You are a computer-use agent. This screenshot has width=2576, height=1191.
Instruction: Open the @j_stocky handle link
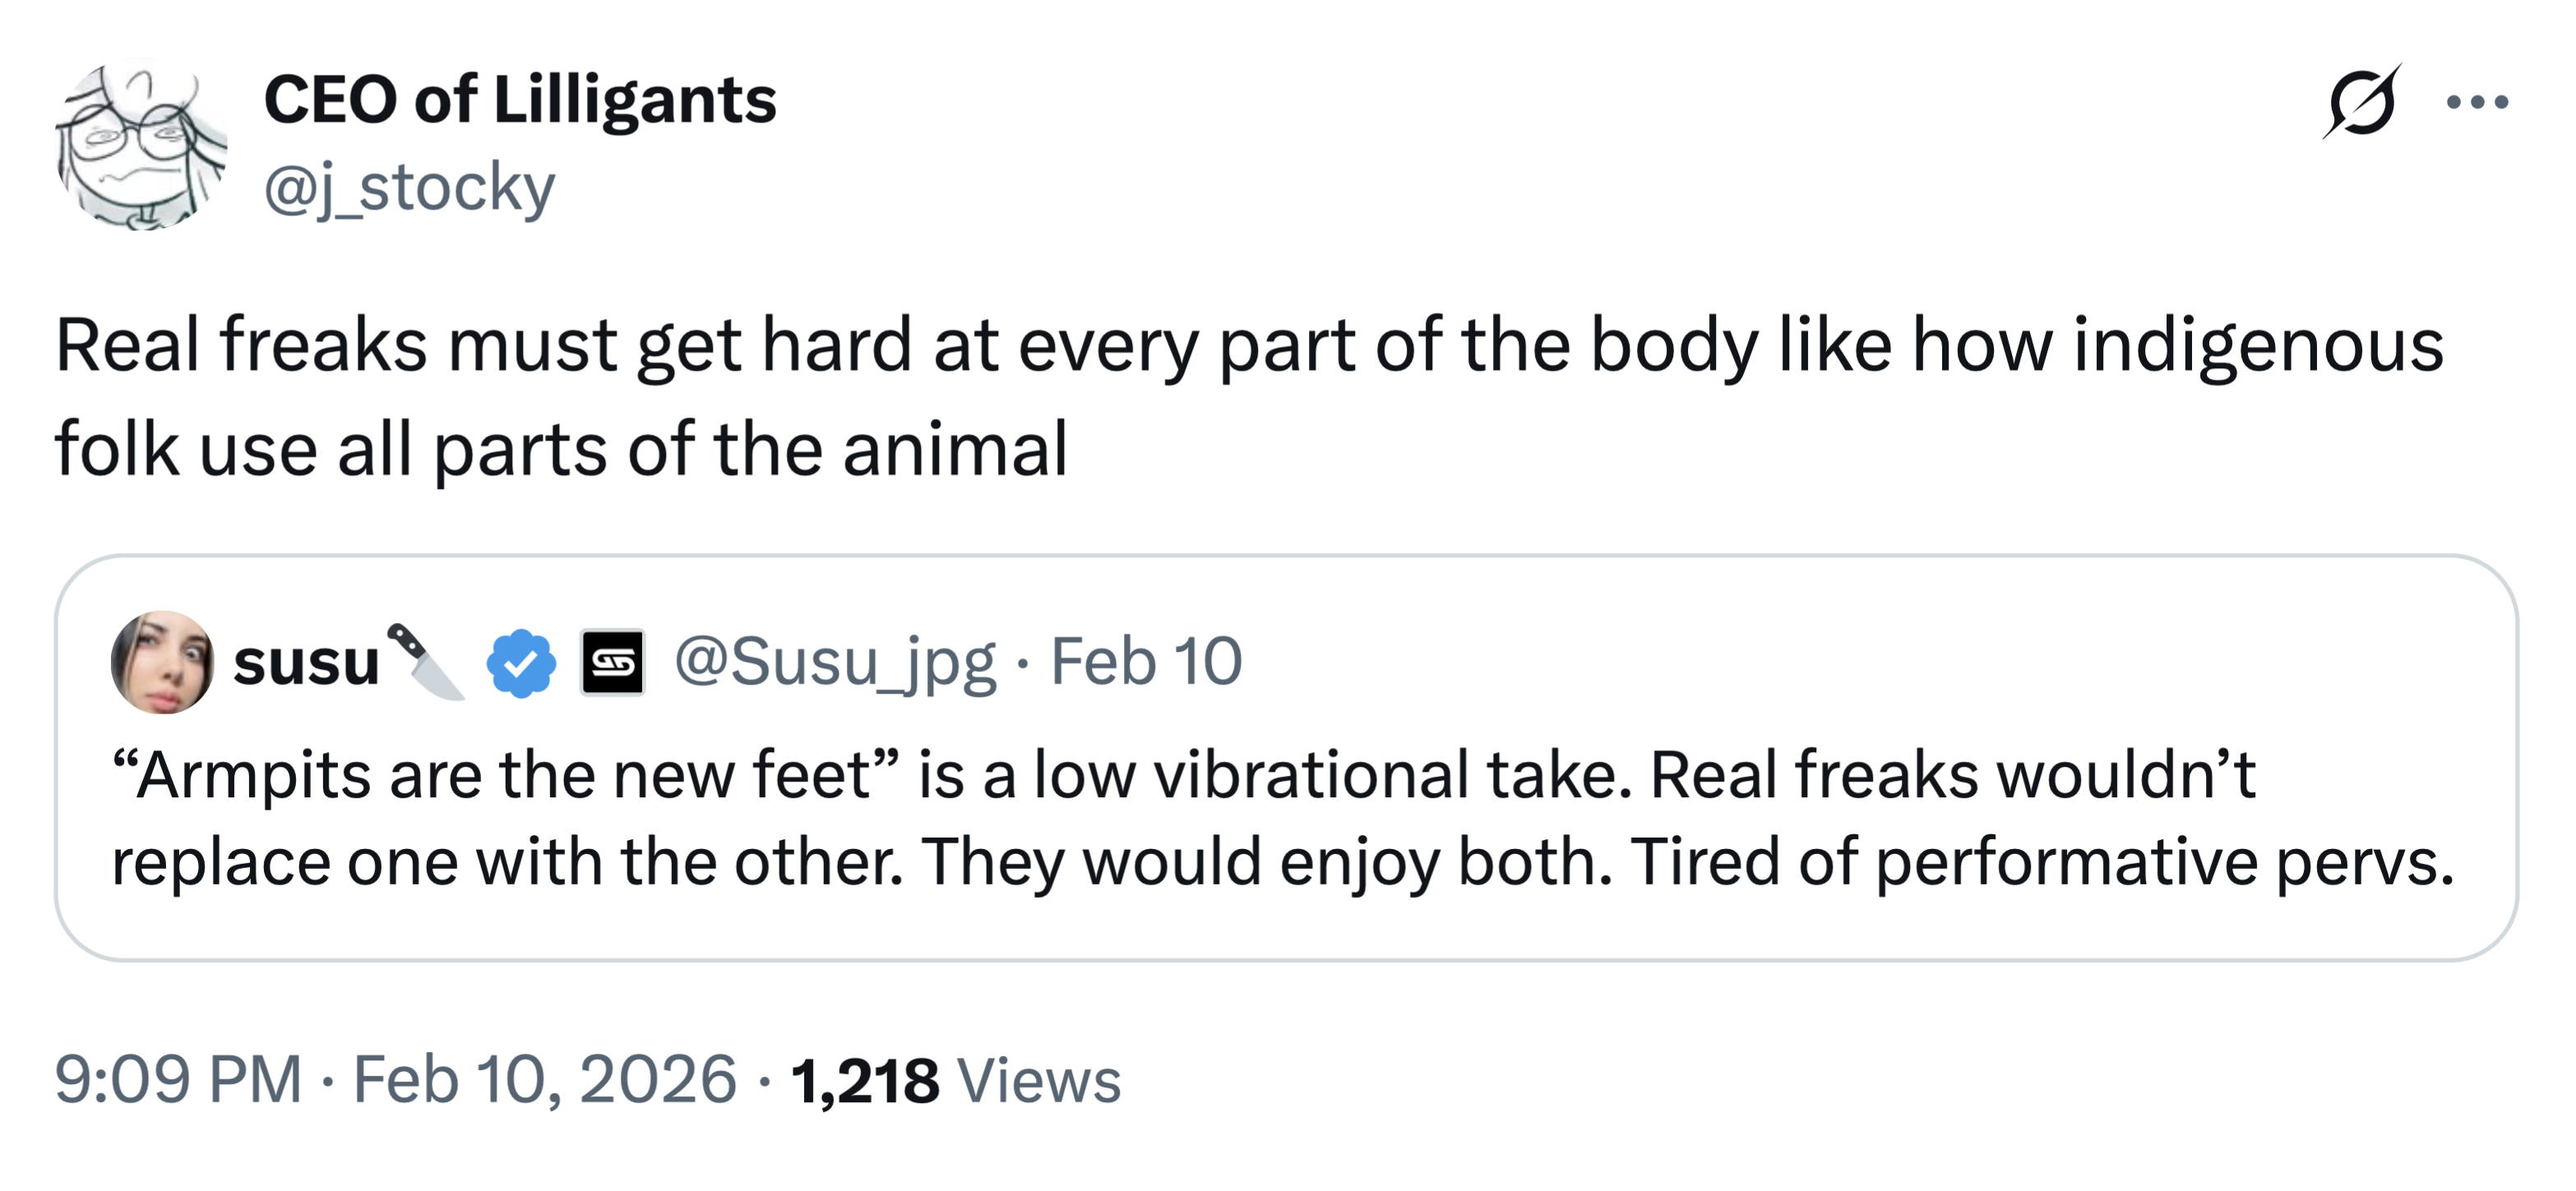point(409,187)
